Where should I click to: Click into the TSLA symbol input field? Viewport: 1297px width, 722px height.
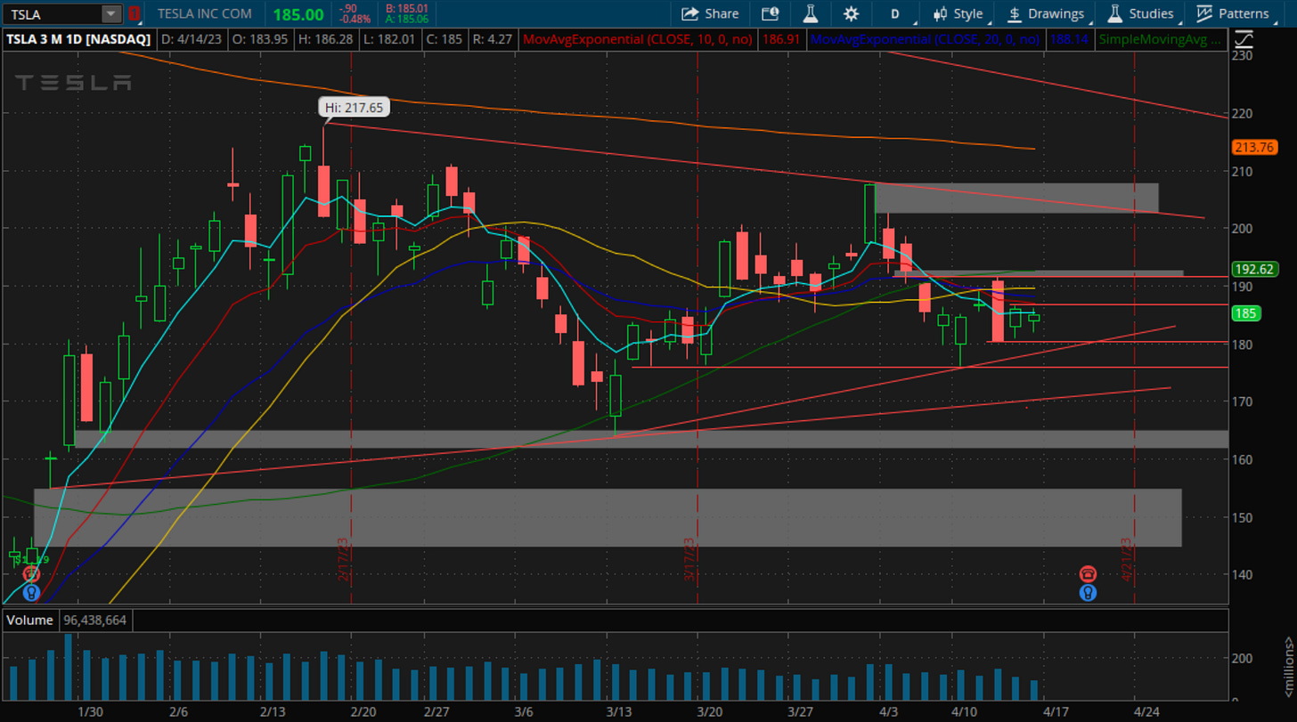[53, 13]
